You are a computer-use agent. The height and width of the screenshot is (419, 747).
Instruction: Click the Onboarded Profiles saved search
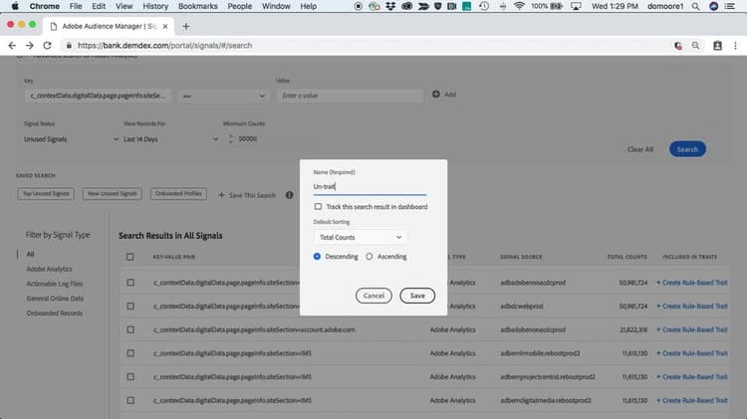click(x=178, y=194)
